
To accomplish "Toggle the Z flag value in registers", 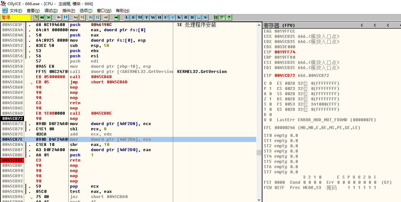I will [x=270, y=99].
